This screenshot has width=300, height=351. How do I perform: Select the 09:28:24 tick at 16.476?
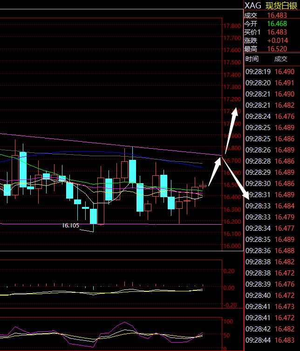270,117
